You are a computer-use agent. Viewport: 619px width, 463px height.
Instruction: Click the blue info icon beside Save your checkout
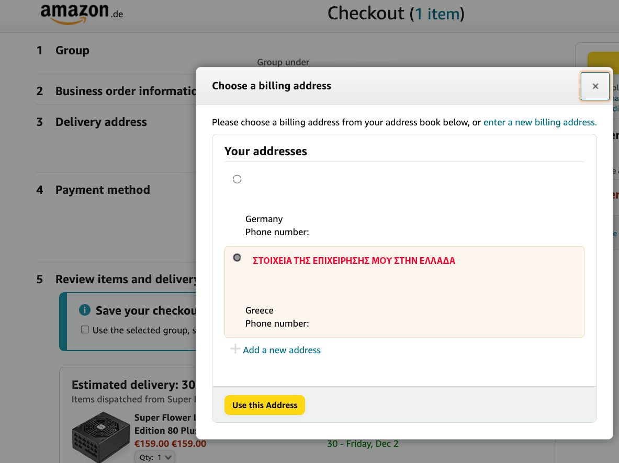pos(84,310)
